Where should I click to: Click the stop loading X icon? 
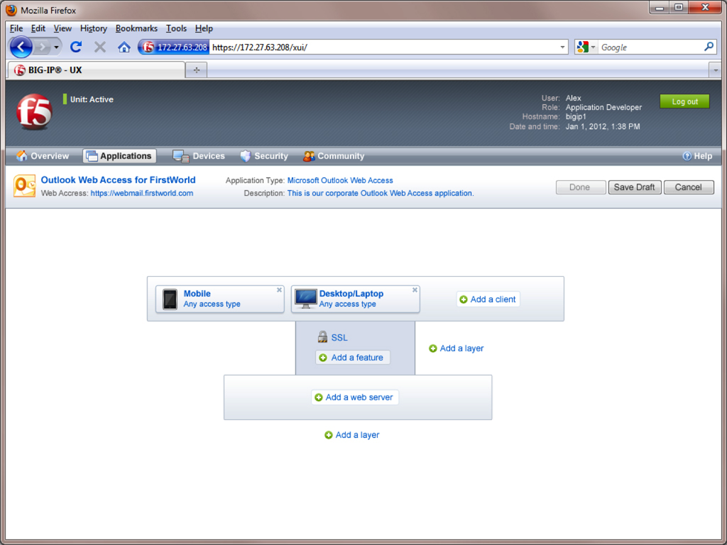99,47
